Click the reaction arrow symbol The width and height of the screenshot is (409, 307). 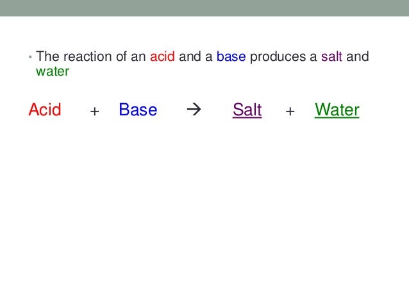pos(194,110)
